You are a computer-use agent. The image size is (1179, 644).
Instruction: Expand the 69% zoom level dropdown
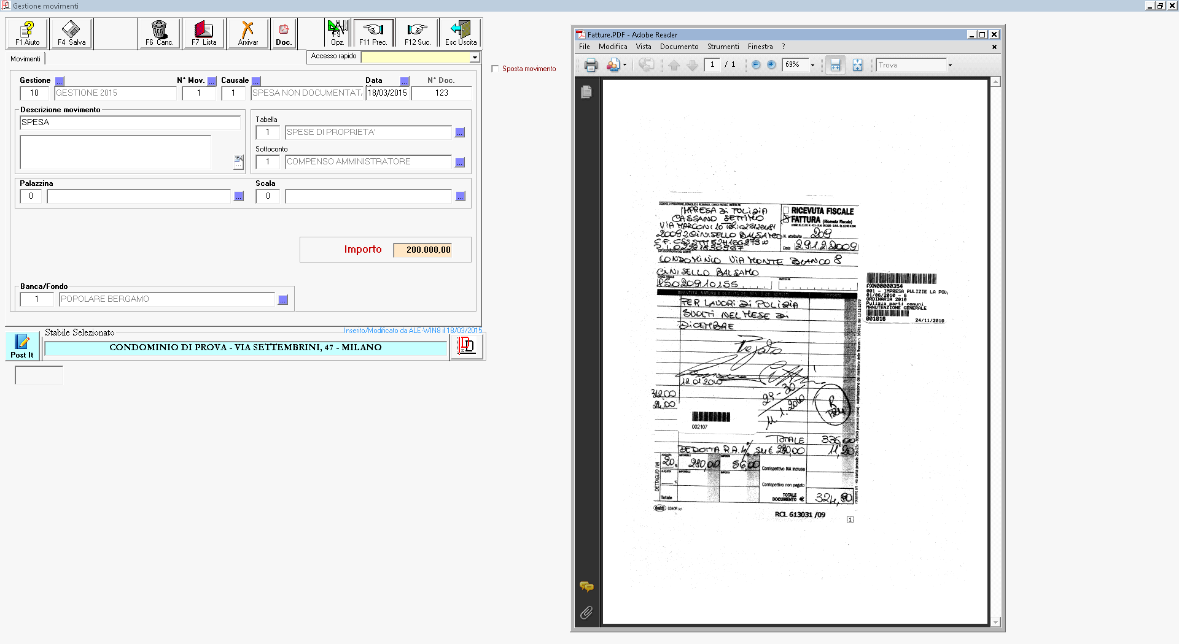point(812,65)
